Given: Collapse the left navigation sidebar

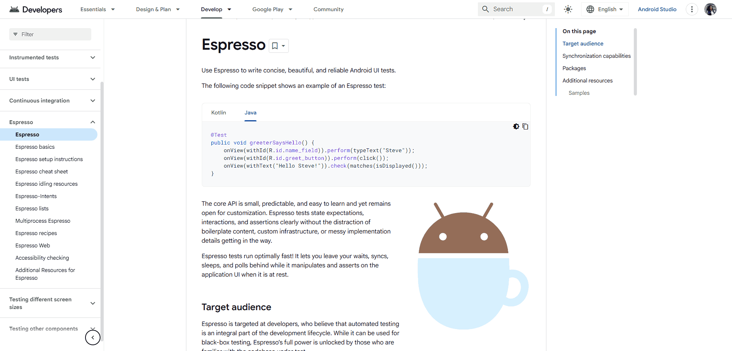Looking at the screenshot, I should point(92,338).
